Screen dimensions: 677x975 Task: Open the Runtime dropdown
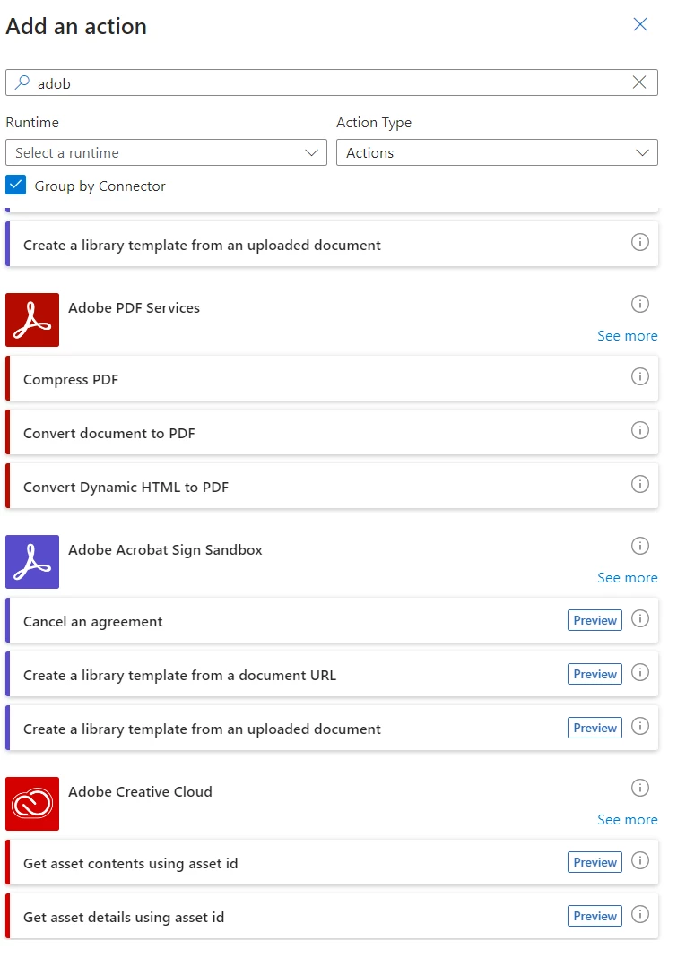166,152
